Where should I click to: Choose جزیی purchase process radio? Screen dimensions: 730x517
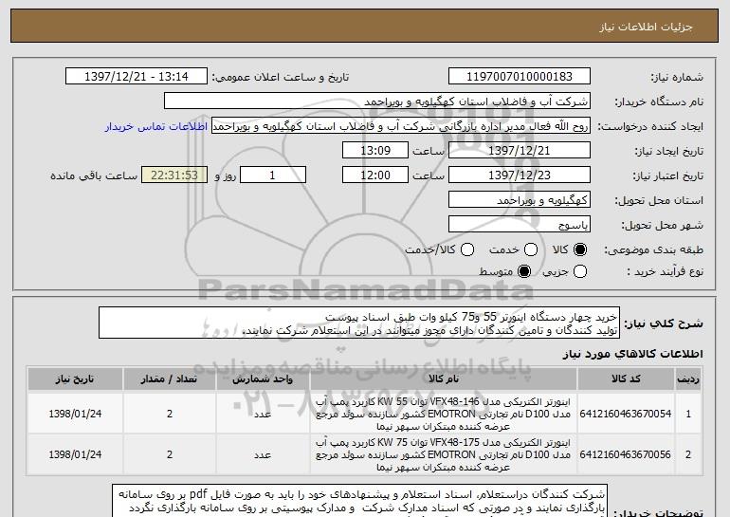click(x=580, y=271)
